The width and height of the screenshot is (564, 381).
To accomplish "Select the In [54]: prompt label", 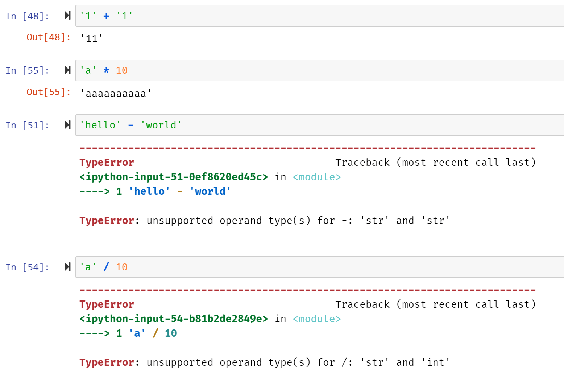I will (x=27, y=267).
